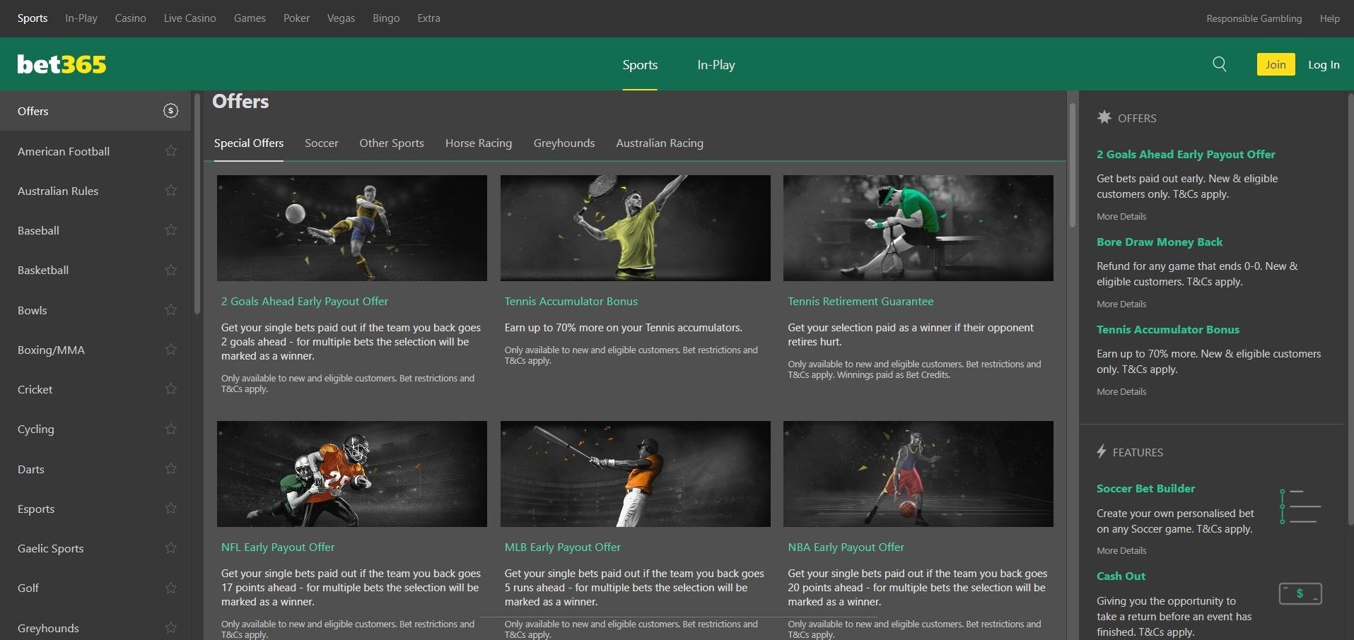Open the Special Offers tab

coord(249,143)
